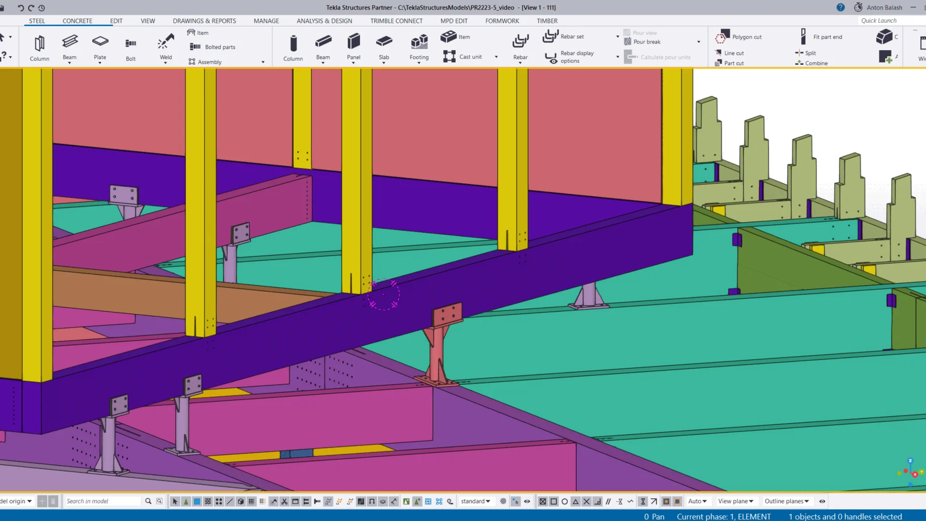Click the Help question mark icon
The width and height of the screenshot is (926, 521).
coord(840,8)
